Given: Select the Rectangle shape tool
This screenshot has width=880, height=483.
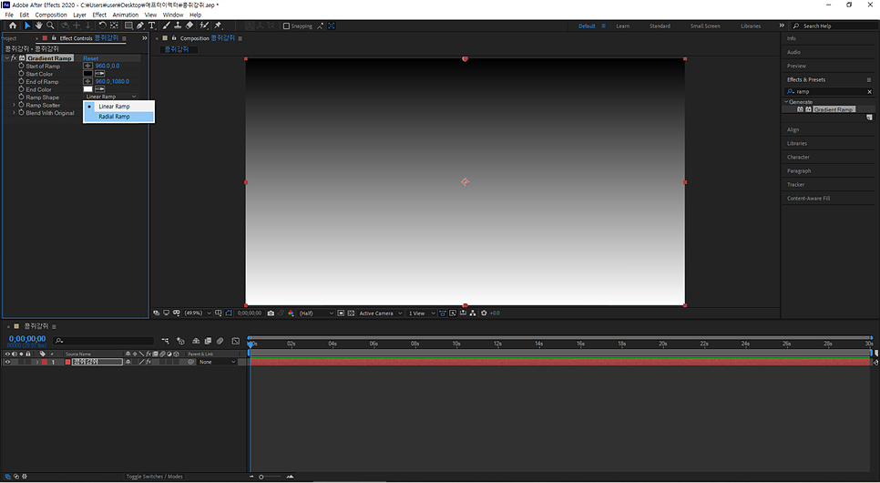Looking at the screenshot, I should 128,26.
